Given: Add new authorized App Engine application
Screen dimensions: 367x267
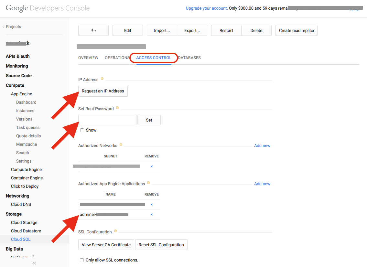Looking at the screenshot, I should point(262,184).
